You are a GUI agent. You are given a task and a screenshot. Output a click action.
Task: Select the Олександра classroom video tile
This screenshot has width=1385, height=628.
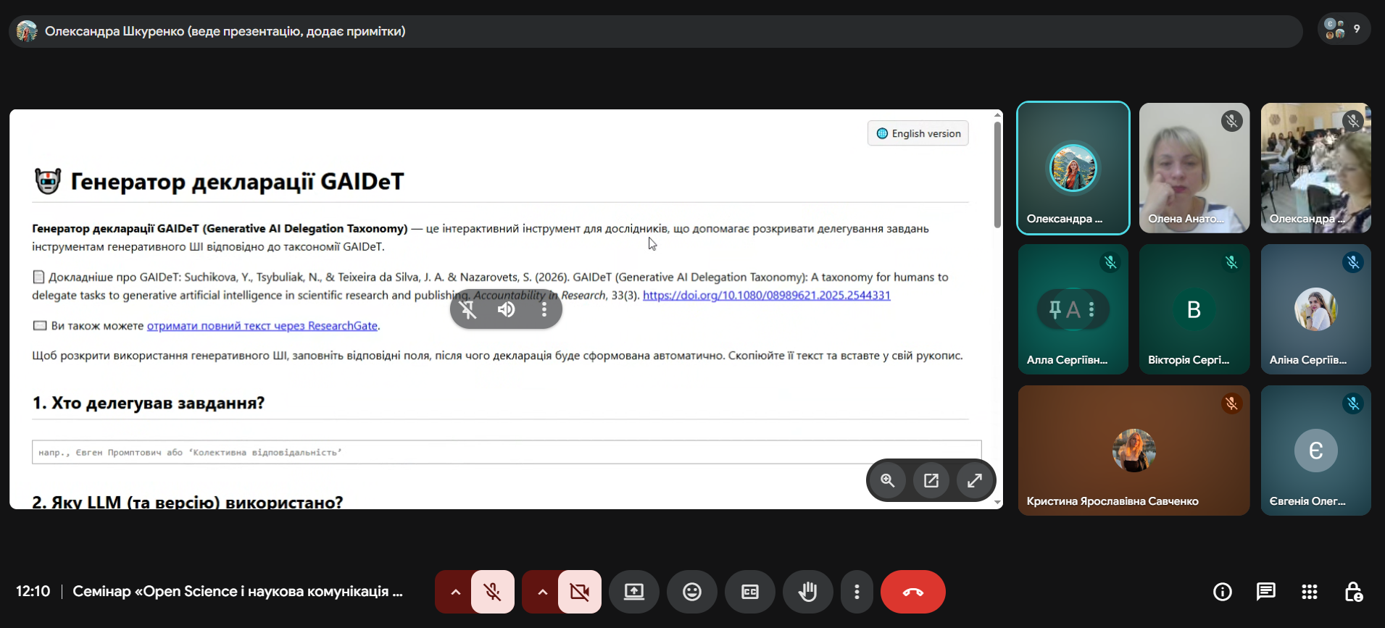click(x=1316, y=168)
